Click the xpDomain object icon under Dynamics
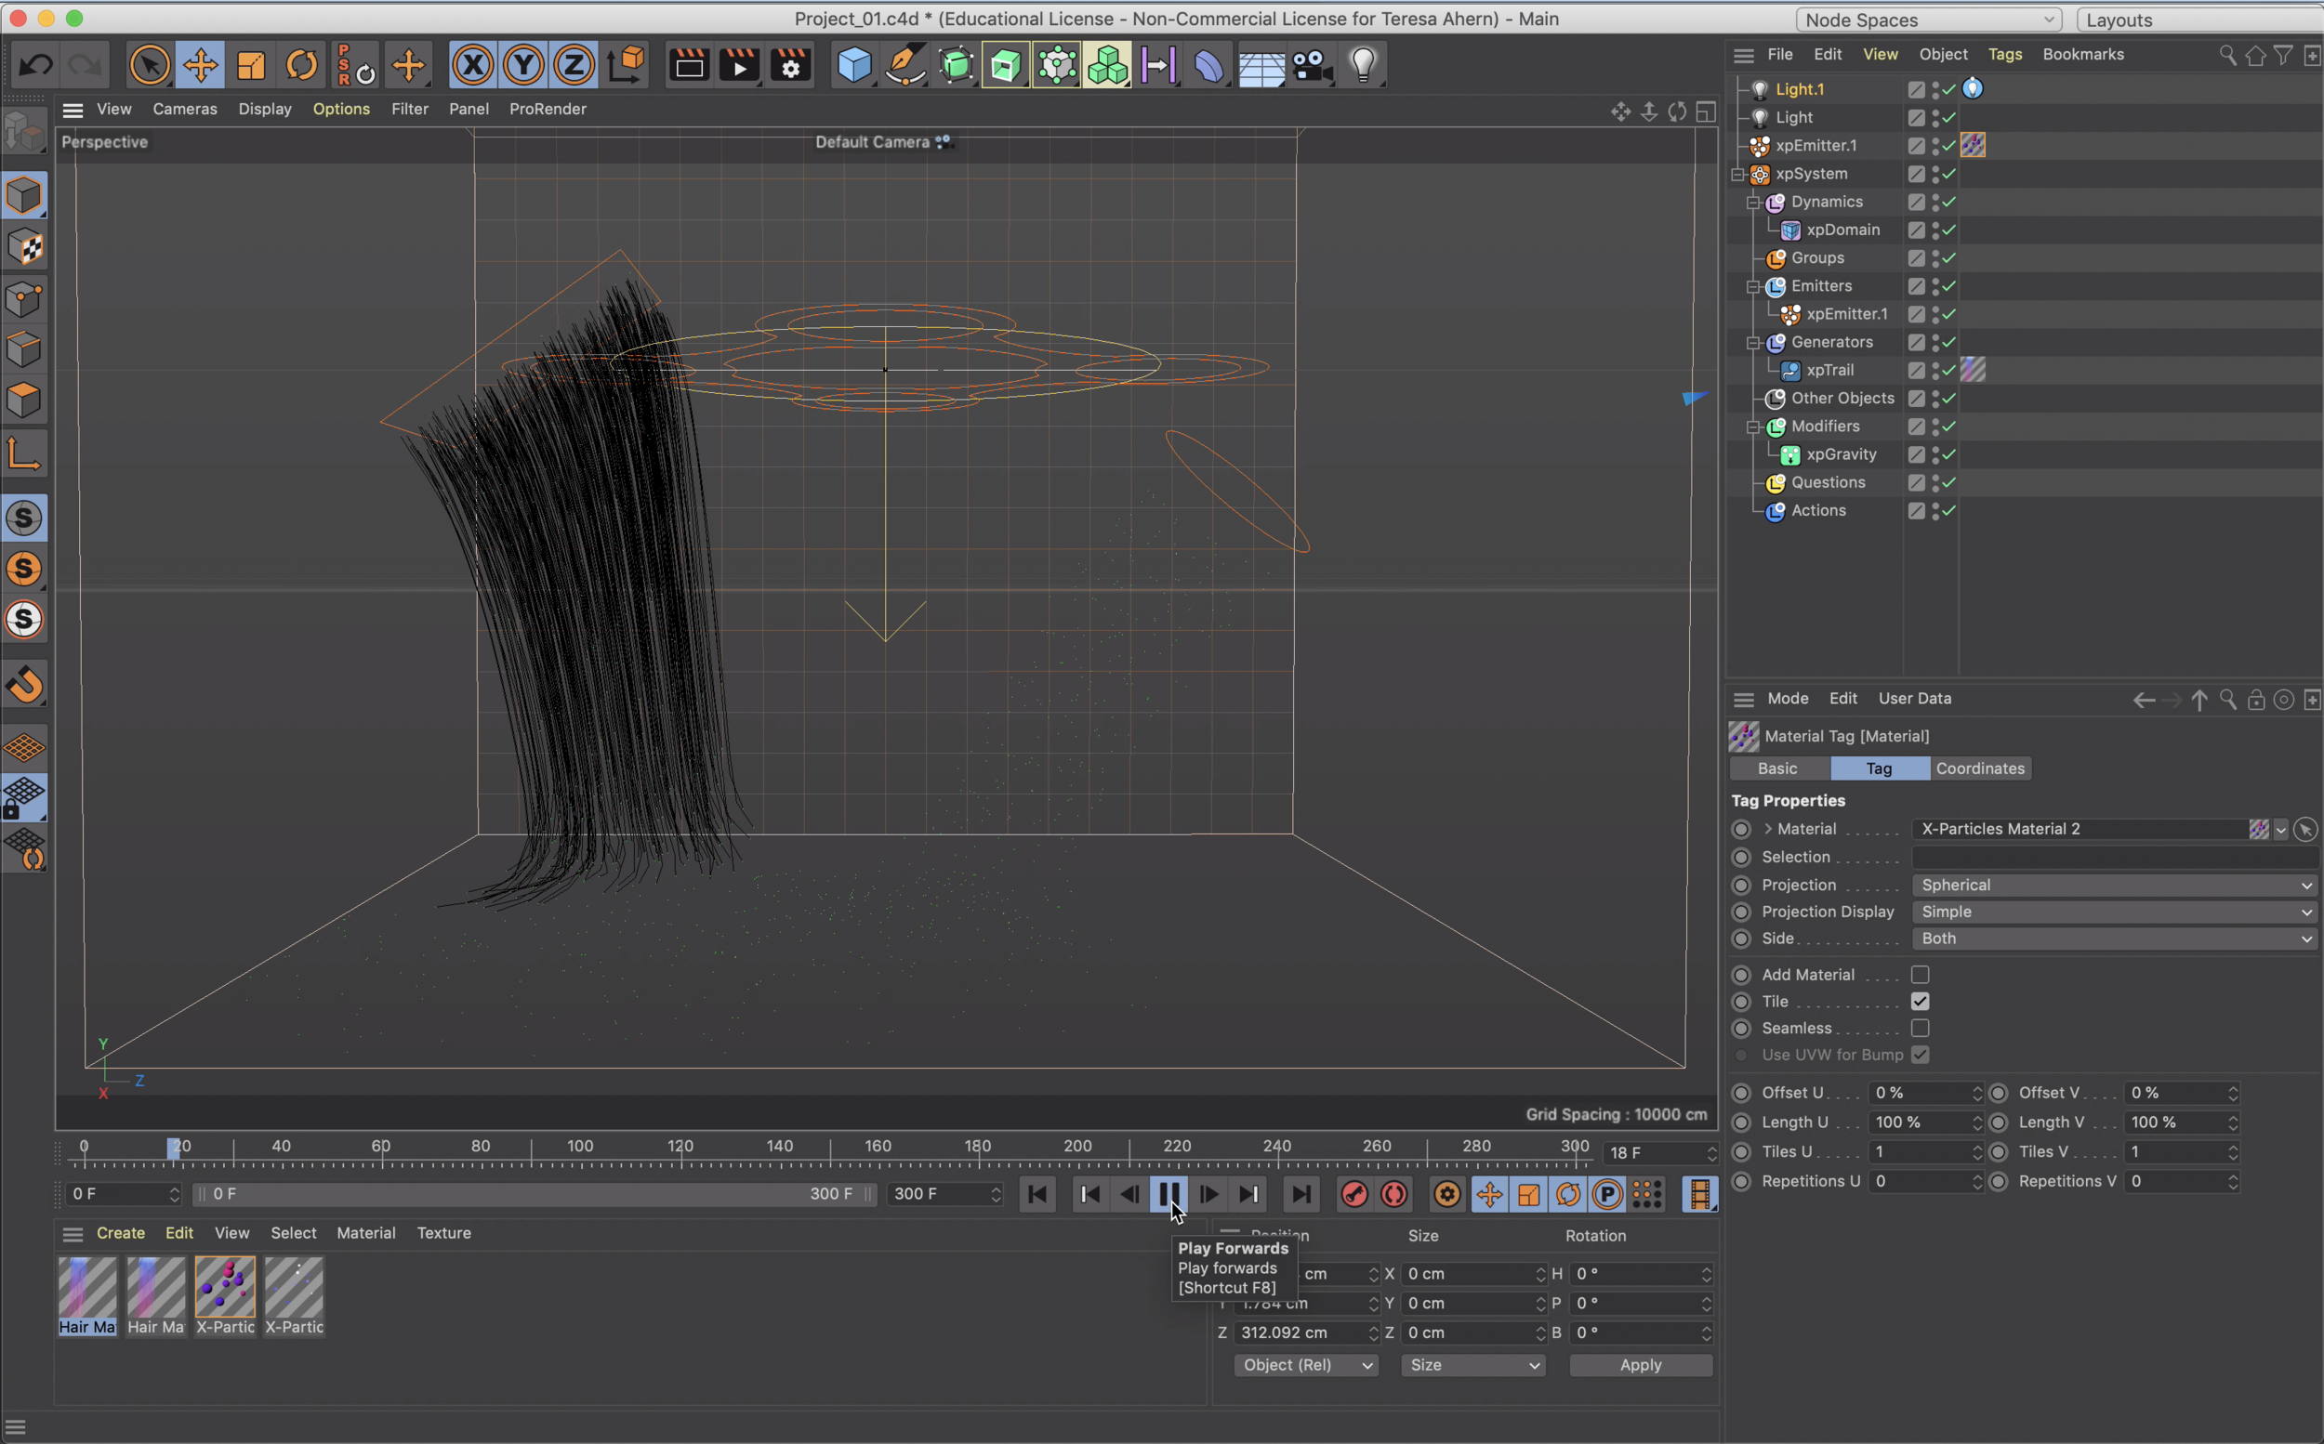Screen dimensions: 2324x1444 click(1790, 230)
